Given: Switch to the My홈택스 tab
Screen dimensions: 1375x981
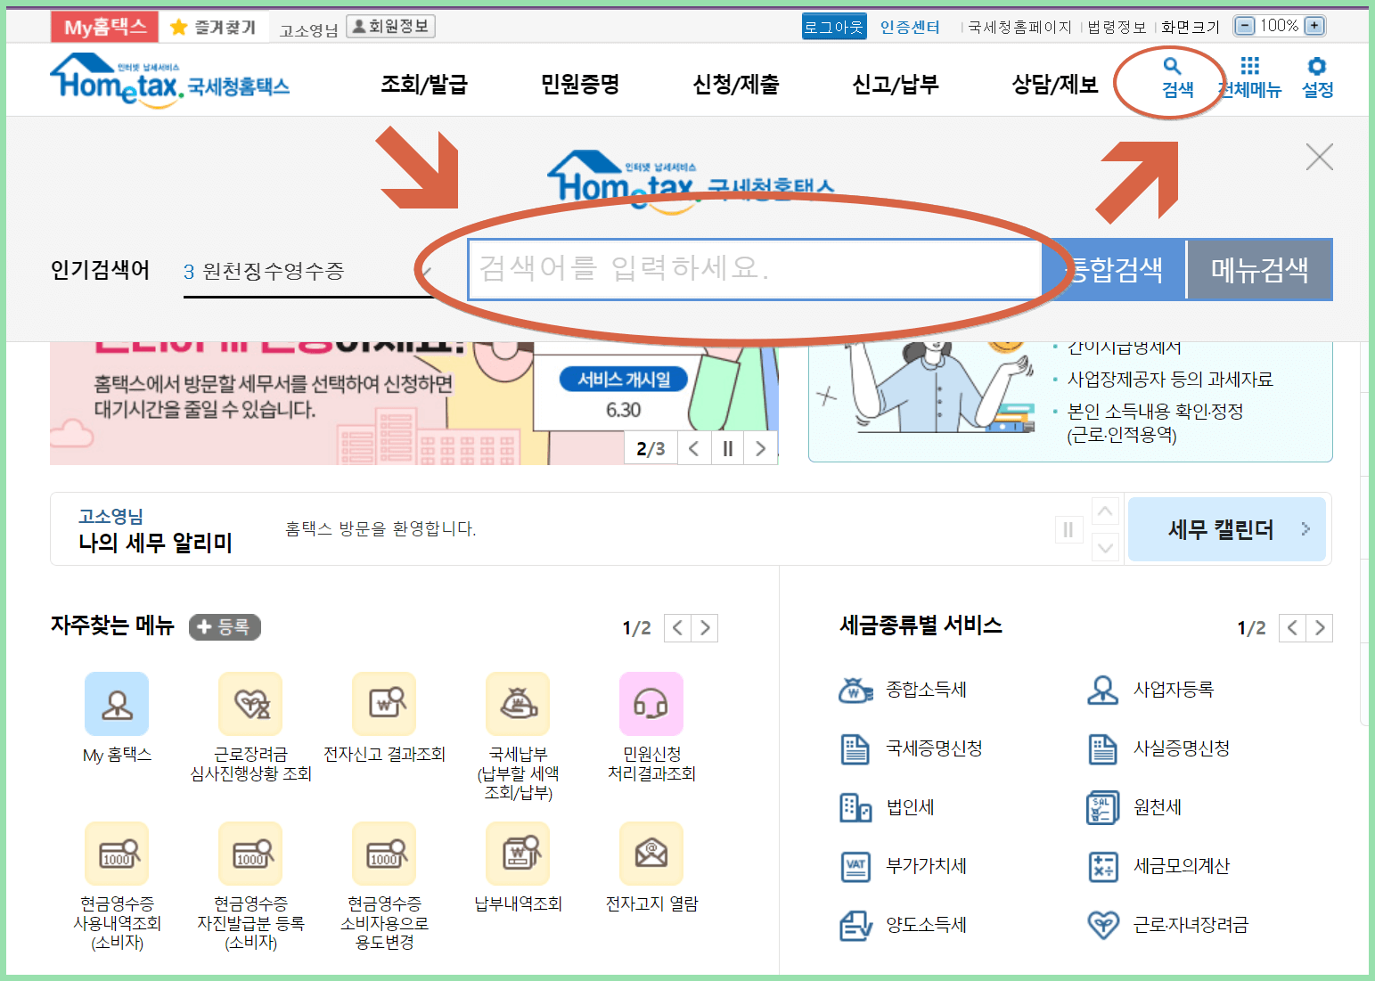Looking at the screenshot, I should click(x=105, y=28).
